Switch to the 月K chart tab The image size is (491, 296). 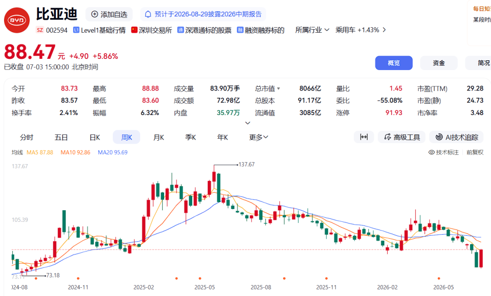pos(159,137)
